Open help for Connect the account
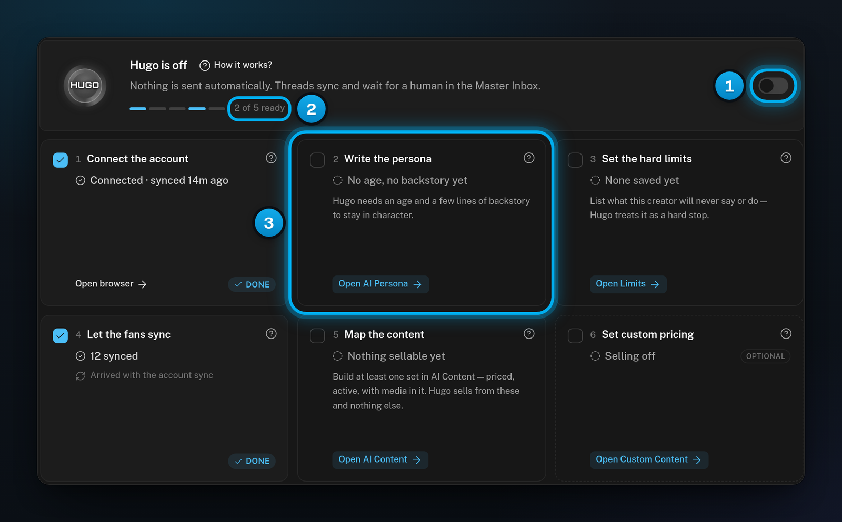 click(x=271, y=158)
